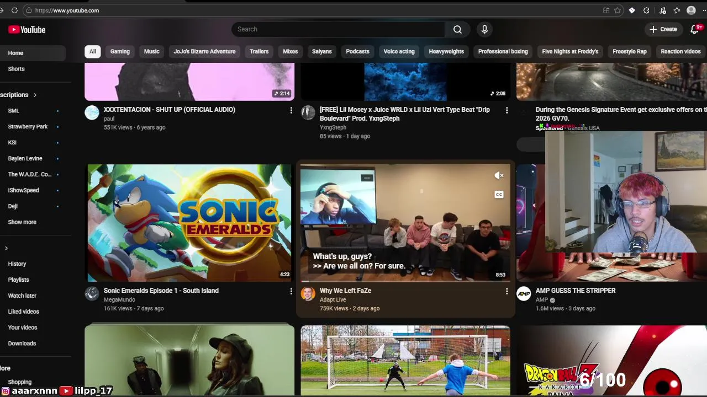
Task: Open the notifications bell
Action: coord(695,29)
